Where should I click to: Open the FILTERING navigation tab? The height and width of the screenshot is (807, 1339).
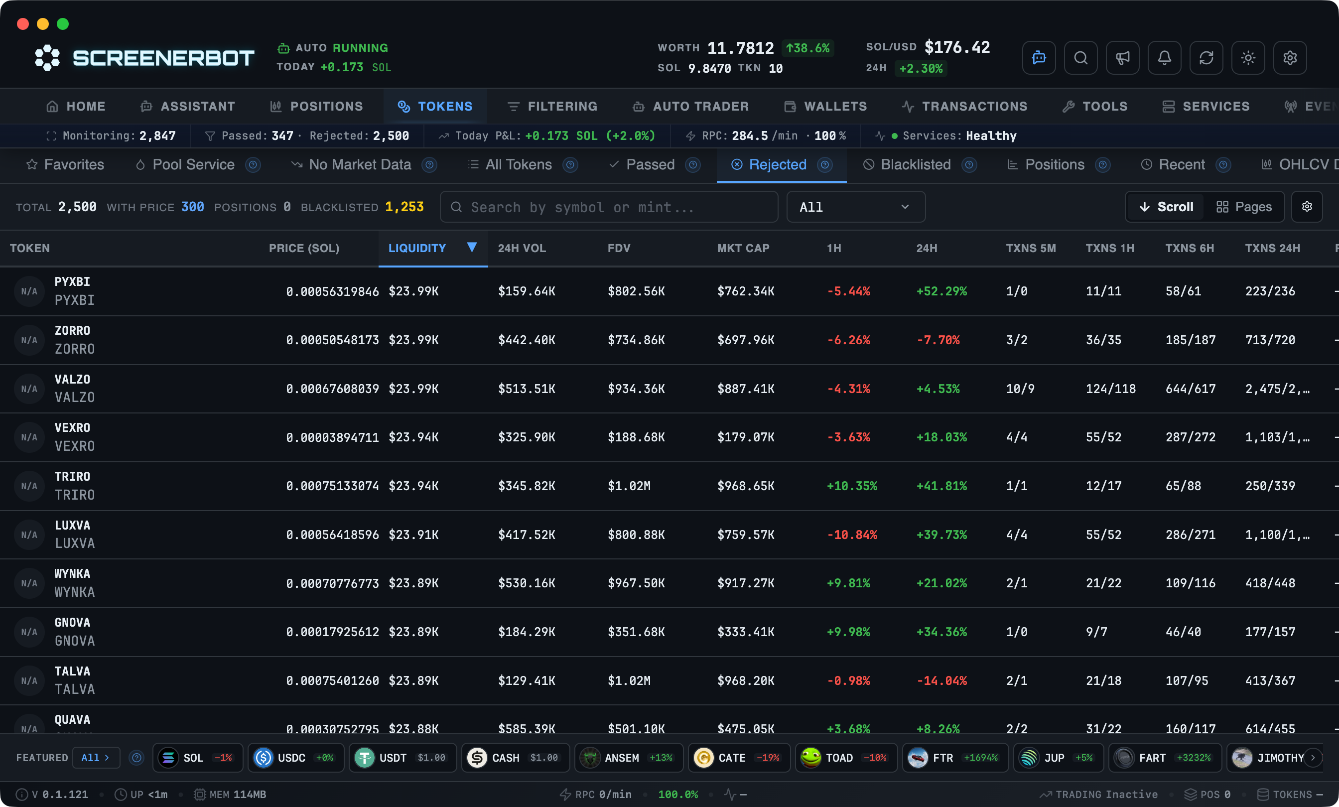click(x=552, y=107)
